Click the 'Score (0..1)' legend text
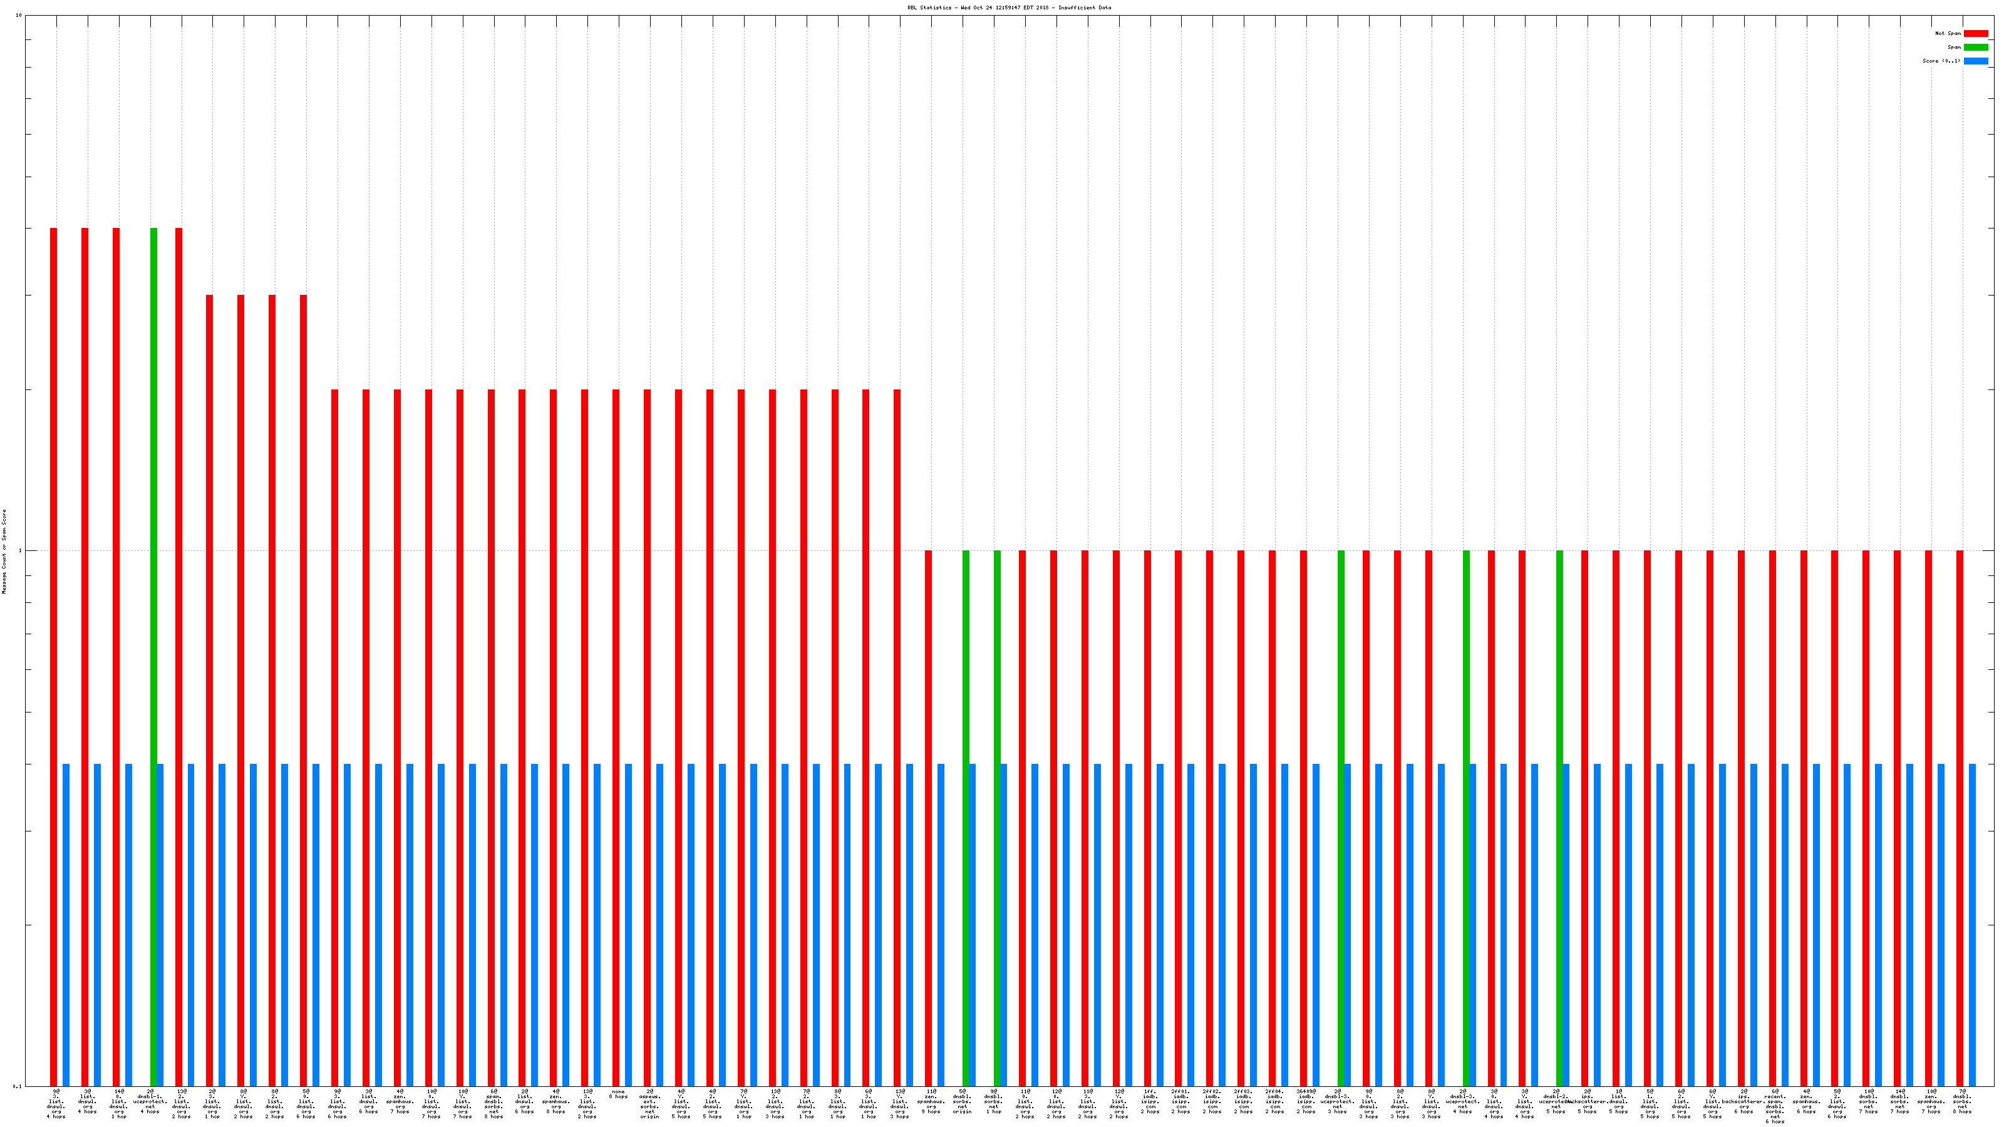Viewport: 2004px width, 1127px height. coord(1941,61)
